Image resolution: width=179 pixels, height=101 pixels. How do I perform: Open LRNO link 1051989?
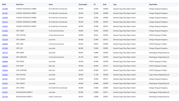click(5, 9)
